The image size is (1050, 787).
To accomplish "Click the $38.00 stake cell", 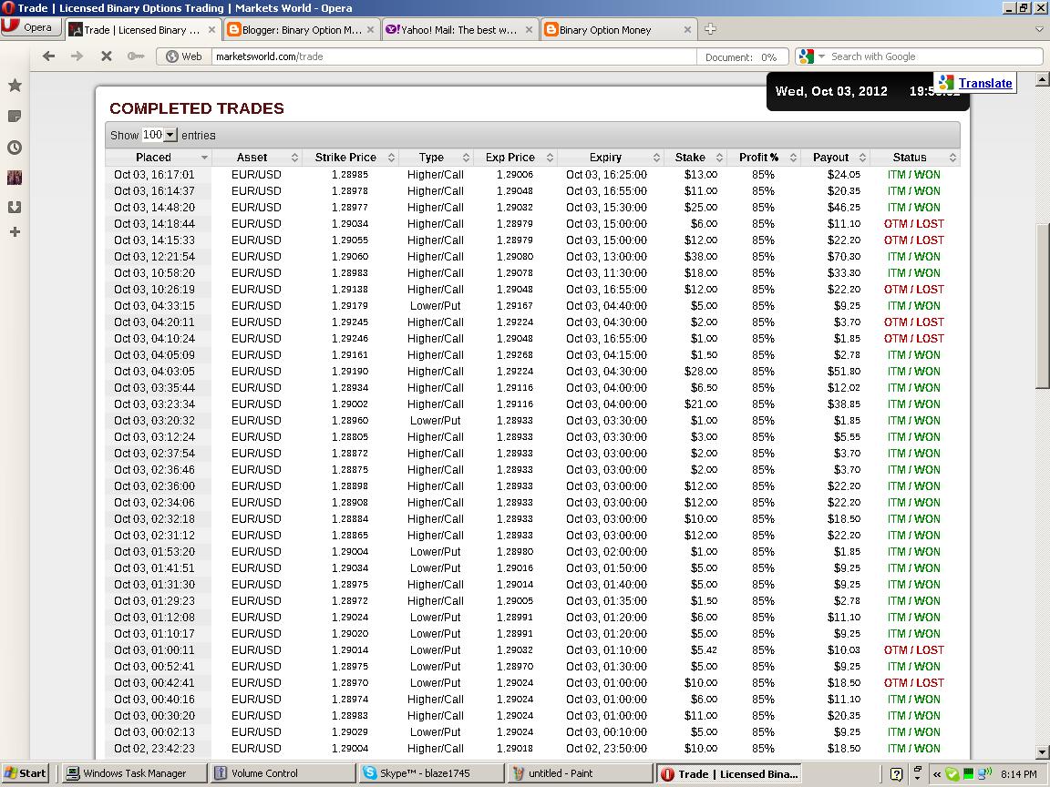I will tap(700, 256).
